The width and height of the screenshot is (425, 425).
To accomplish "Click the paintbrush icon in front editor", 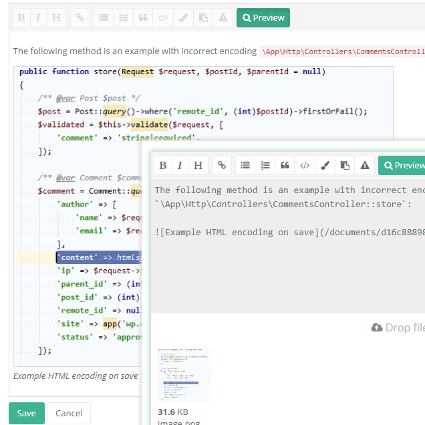I will tap(325, 165).
